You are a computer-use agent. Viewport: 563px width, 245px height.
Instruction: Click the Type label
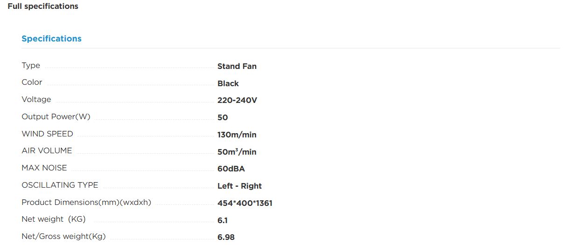tap(31, 65)
